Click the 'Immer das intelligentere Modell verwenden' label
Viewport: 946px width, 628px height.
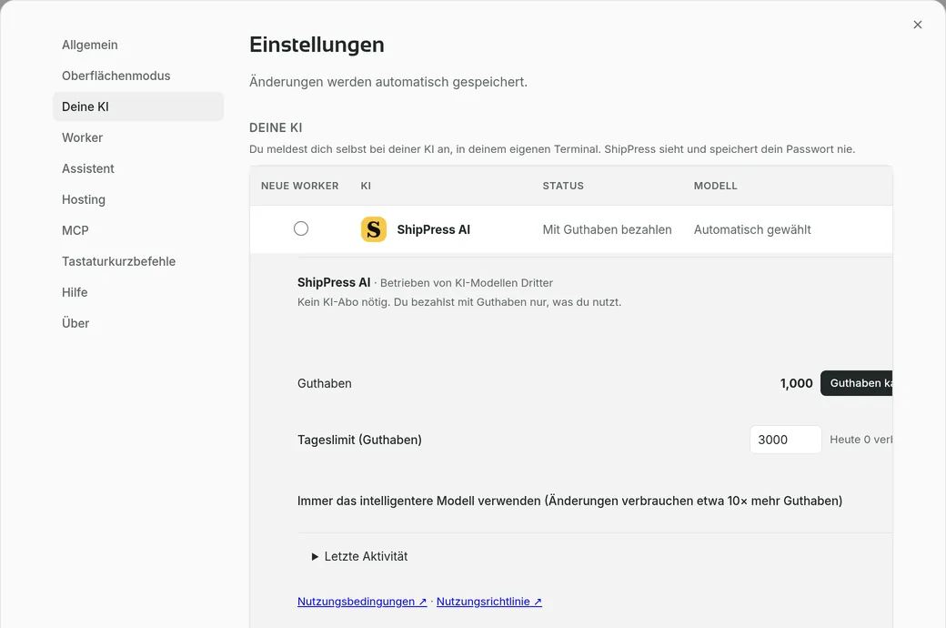coord(569,501)
